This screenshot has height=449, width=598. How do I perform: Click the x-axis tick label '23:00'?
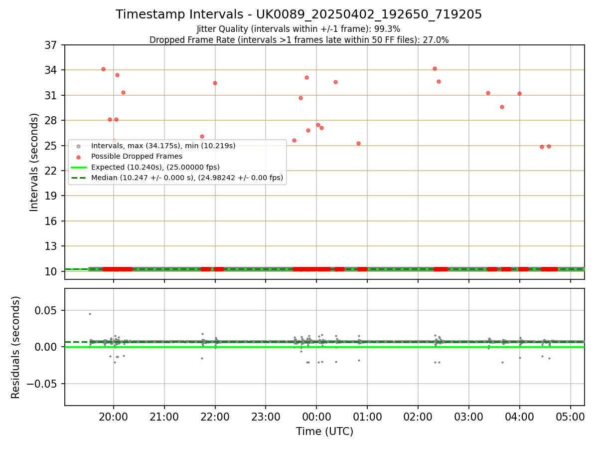click(x=266, y=416)
